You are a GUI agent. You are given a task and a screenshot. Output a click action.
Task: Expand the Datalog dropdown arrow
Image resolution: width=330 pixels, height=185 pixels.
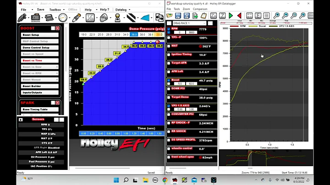tap(129, 10)
